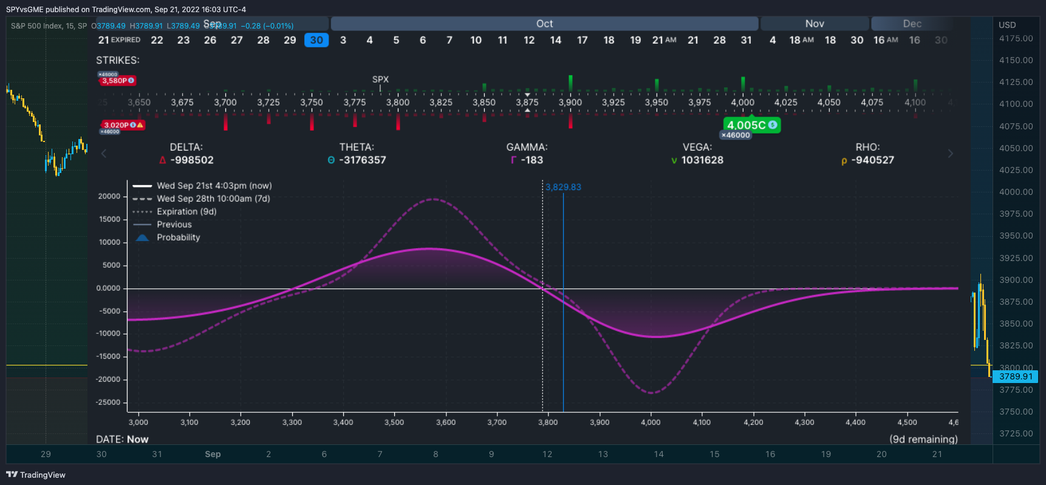Image resolution: width=1046 pixels, height=485 pixels.
Task: Click the Gamma value -183
Action: [x=532, y=160]
